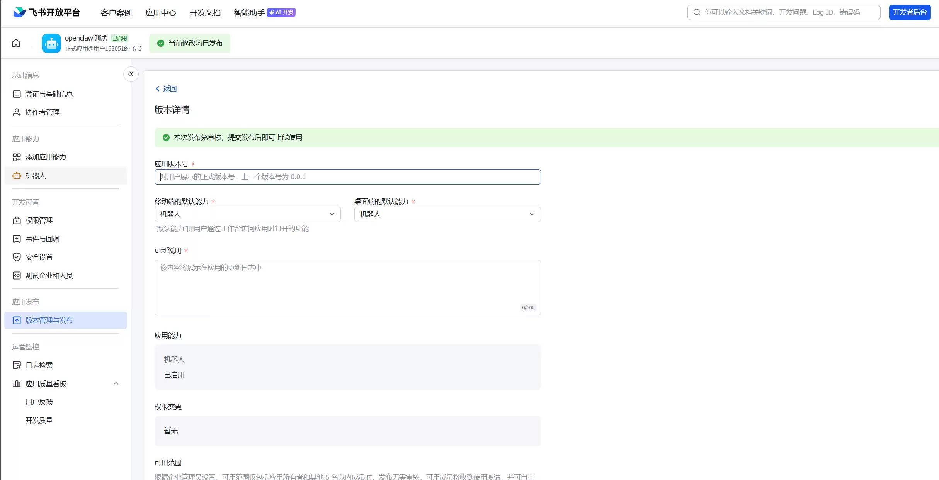Click the home icon in header
This screenshot has height=480, width=939.
tap(16, 43)
